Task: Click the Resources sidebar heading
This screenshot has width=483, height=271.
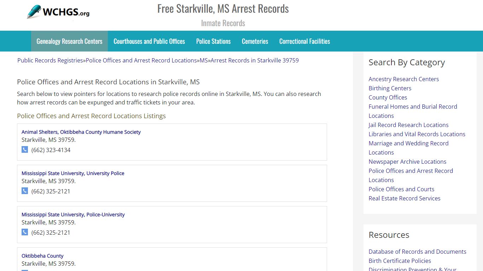Action: click(x=389, y=235)
